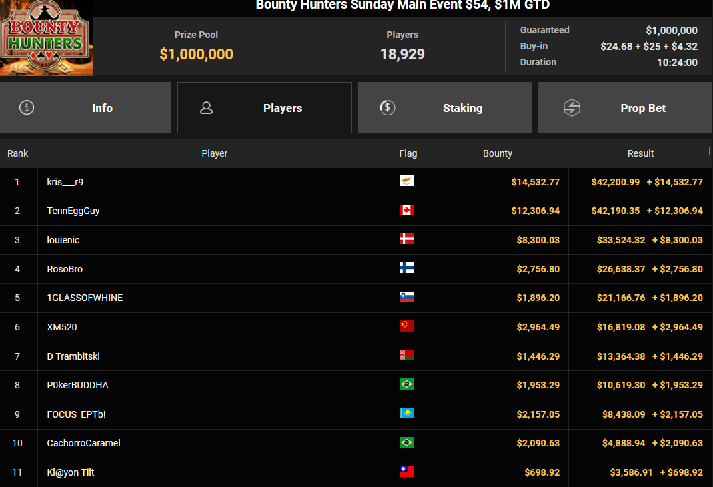Sort by the Result column header
Screen dimensions: 713x487
[x=640, y=154]
